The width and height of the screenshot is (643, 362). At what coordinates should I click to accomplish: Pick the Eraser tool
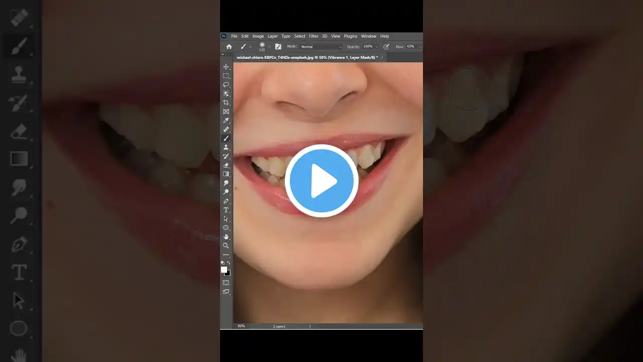(226, 165)
